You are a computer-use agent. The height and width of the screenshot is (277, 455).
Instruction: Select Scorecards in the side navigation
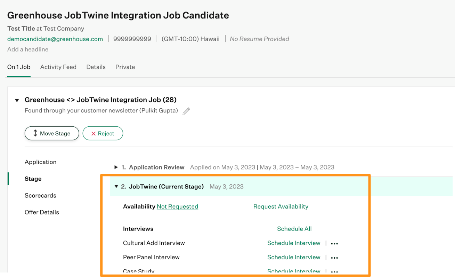coord(40,195)
